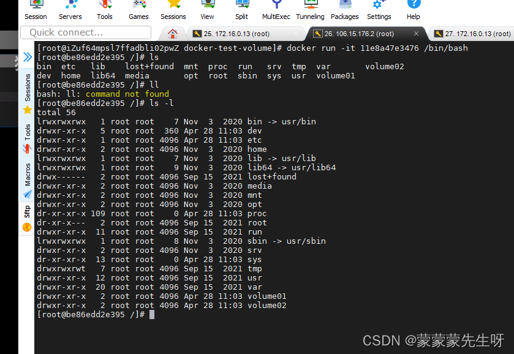Open the Session toolbar item
The image size is (514, 354).
point(36,10)
